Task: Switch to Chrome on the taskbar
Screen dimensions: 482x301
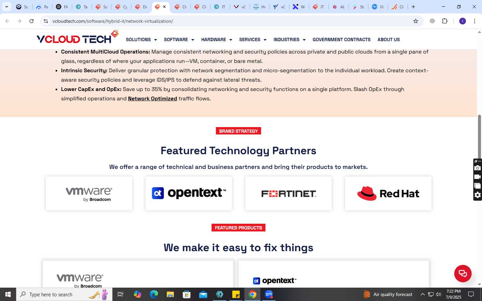Action: point(252,294)
